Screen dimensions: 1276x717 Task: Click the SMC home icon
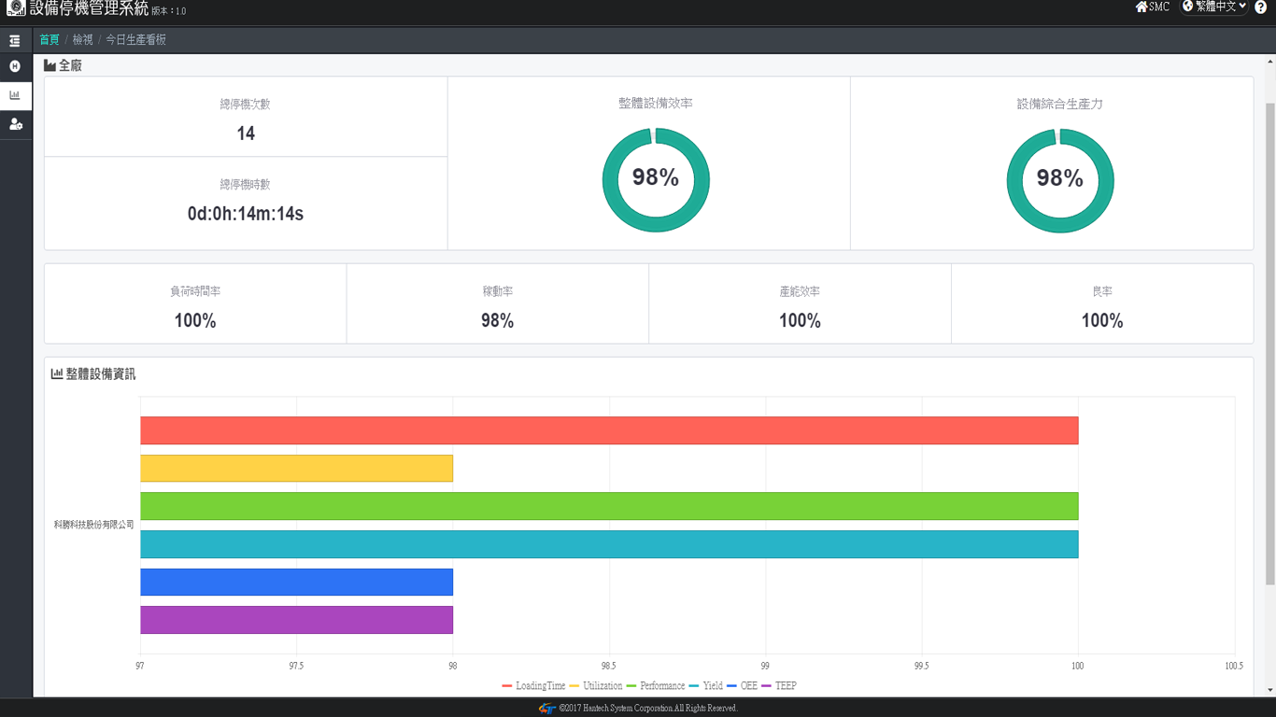[x=1141, y=7]
